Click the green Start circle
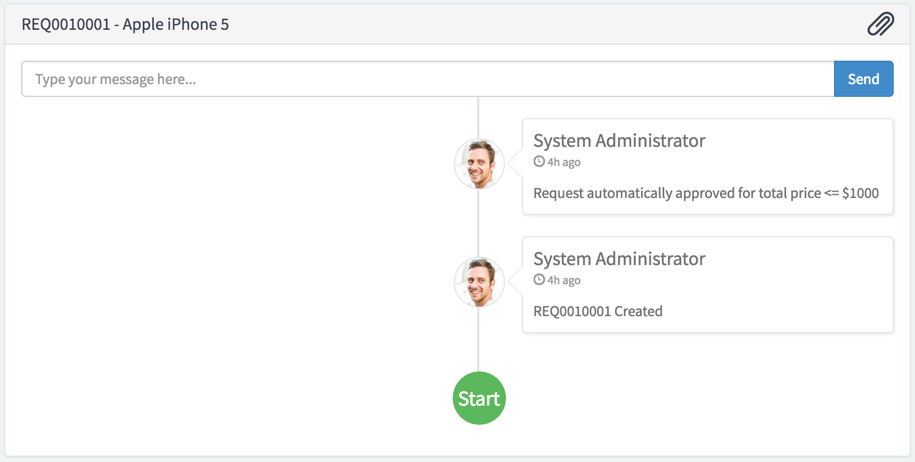915x462 pixels. [x=479, y=398]
